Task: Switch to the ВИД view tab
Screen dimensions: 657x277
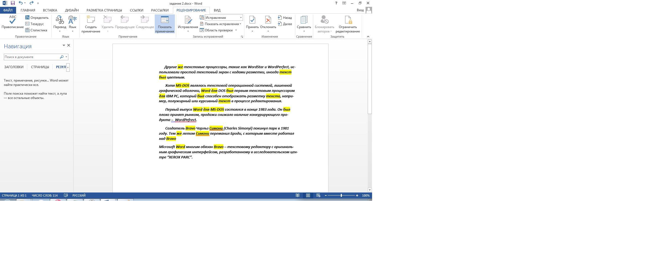Action: [217, 10]
